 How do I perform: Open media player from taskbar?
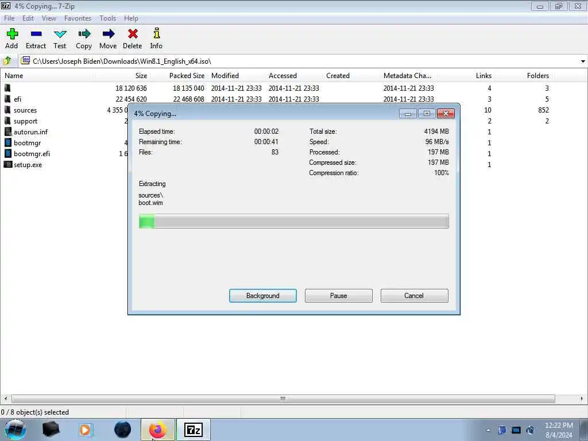[85, 430]
